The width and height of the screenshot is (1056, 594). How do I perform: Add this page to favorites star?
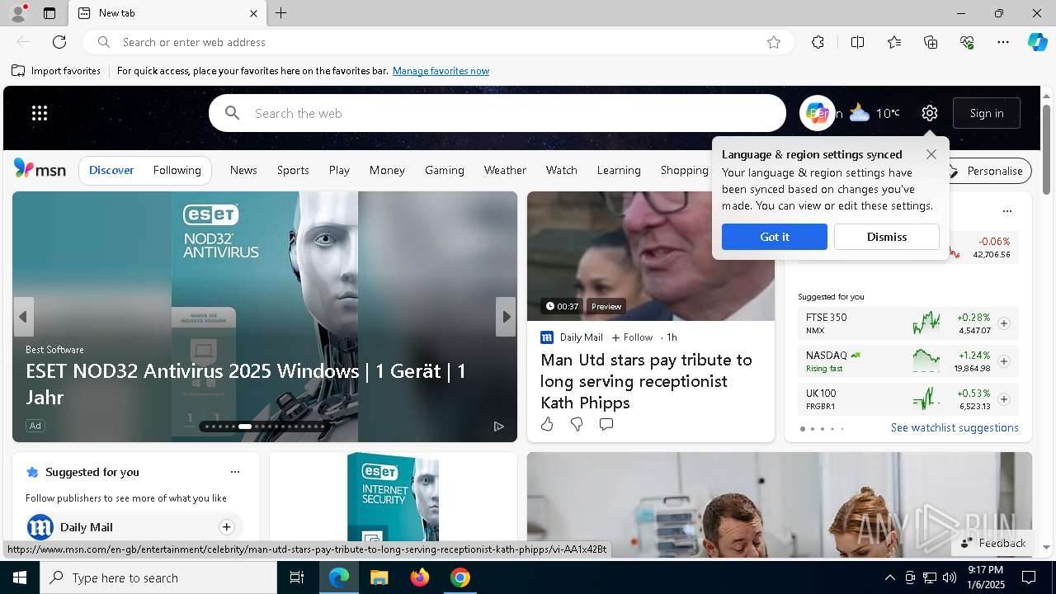point(774,42)
